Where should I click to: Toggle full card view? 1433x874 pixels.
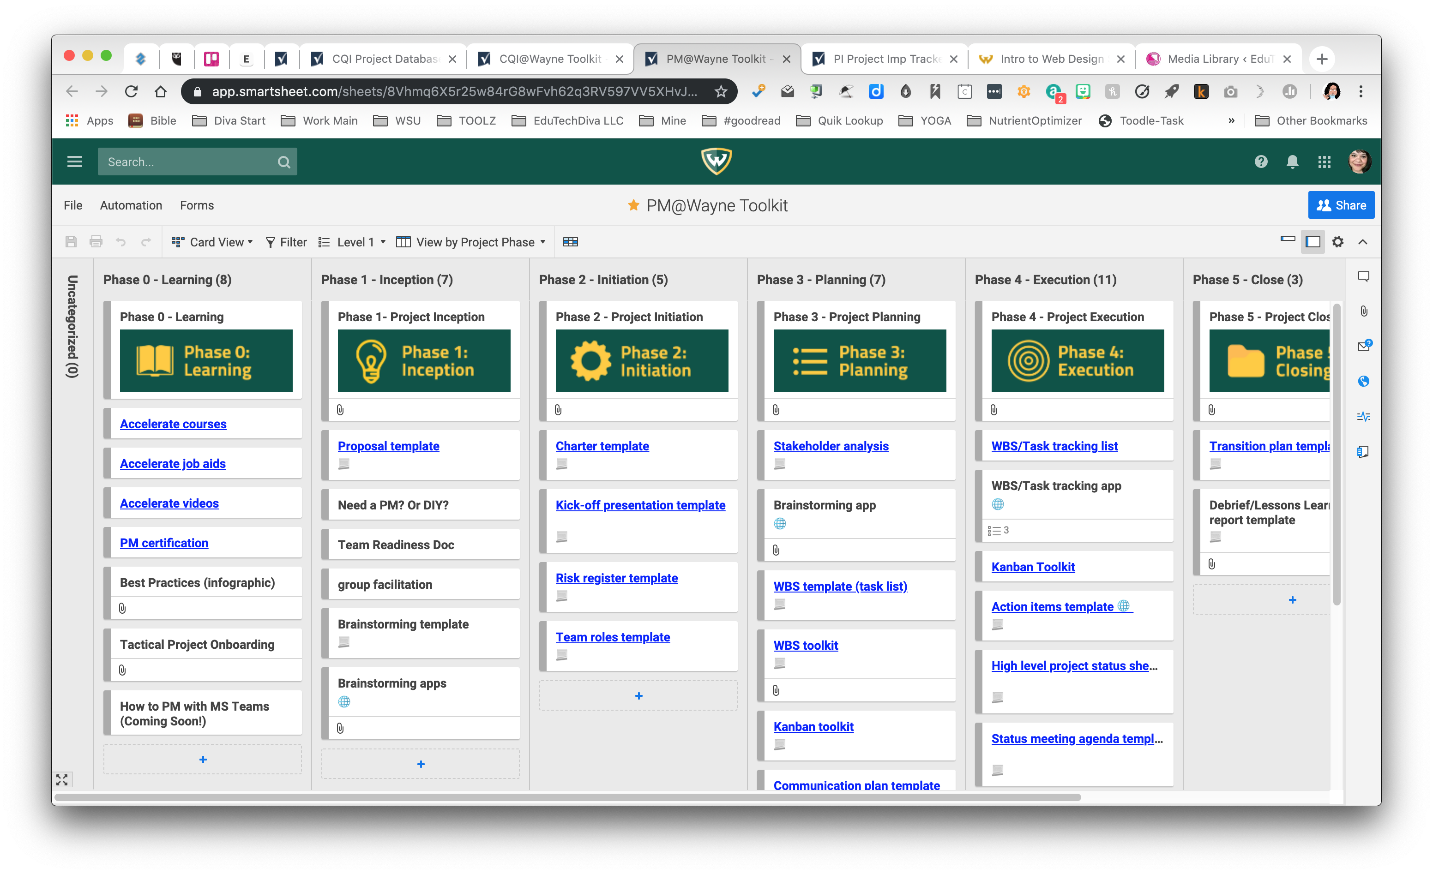tap(1313, 242)
